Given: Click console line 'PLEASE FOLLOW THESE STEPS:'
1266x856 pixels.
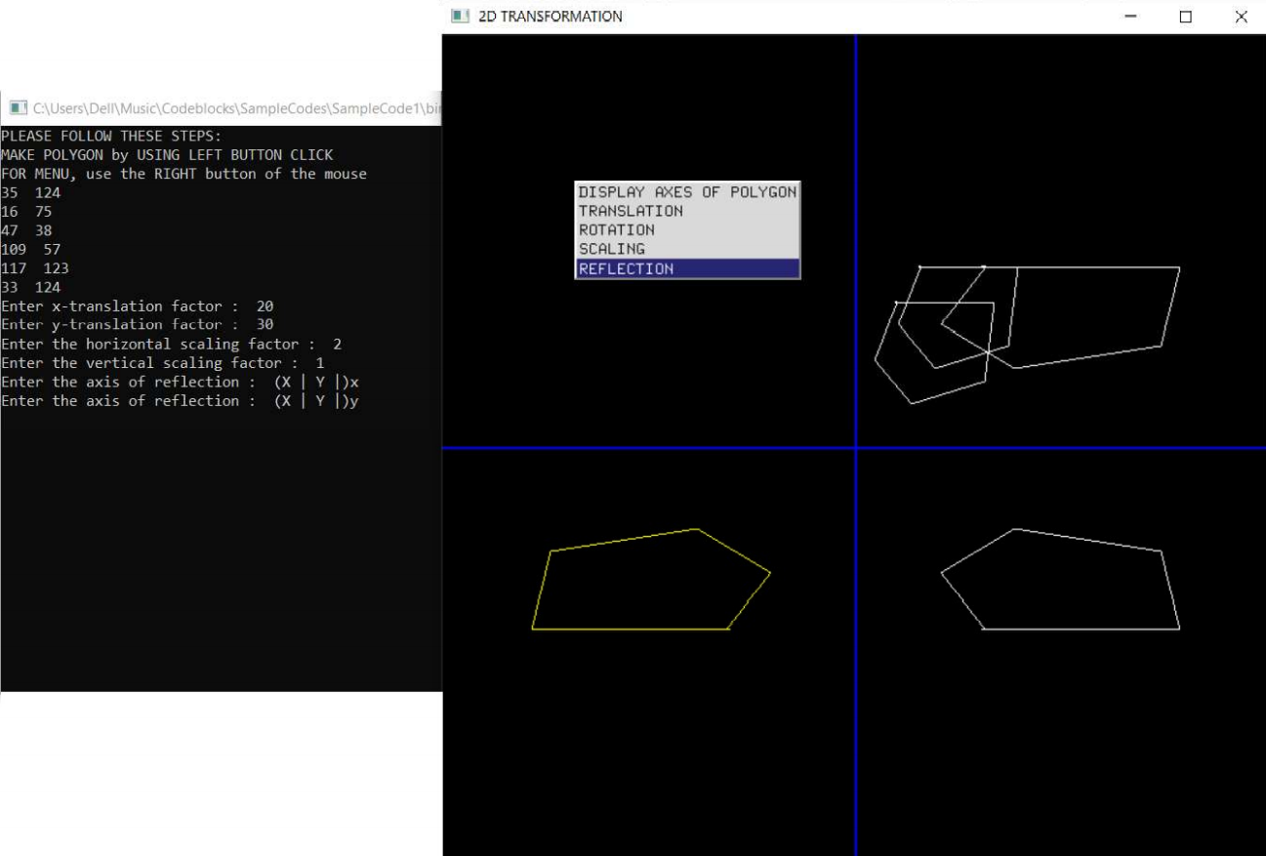Looking at the screenshot, I should click(111, 136).
